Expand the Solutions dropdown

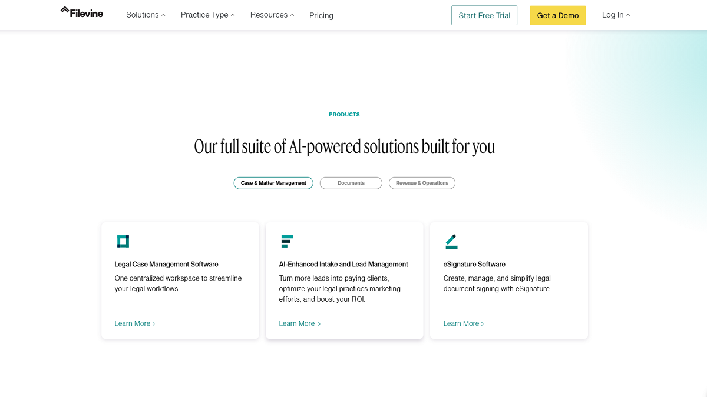pos(145,15)
